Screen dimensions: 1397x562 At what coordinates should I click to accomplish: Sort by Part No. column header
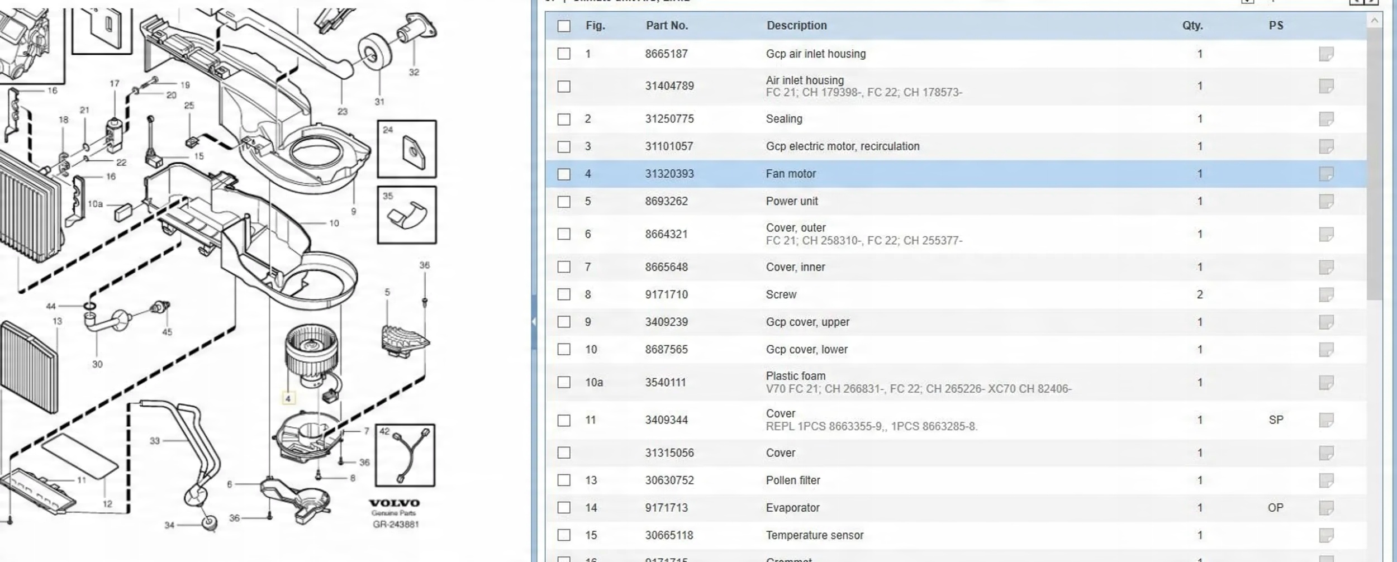click(667, 26)
